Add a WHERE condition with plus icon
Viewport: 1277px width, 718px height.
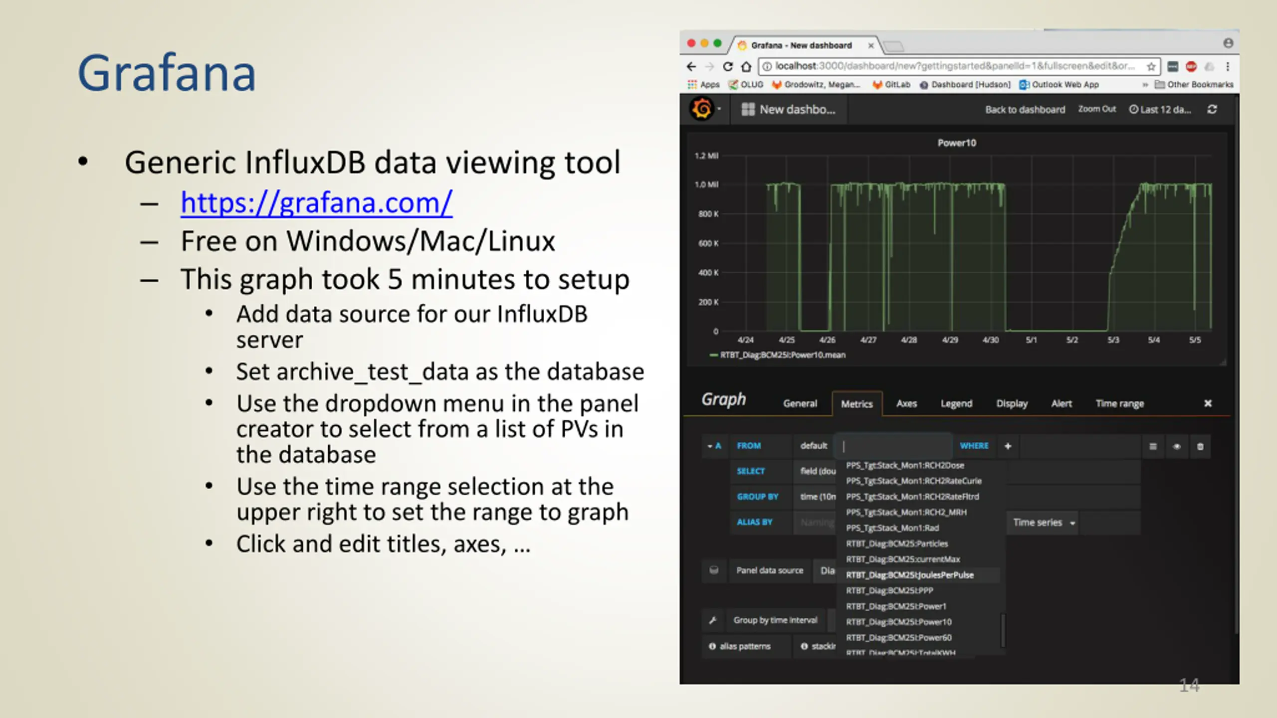(x=1008, y=446)
